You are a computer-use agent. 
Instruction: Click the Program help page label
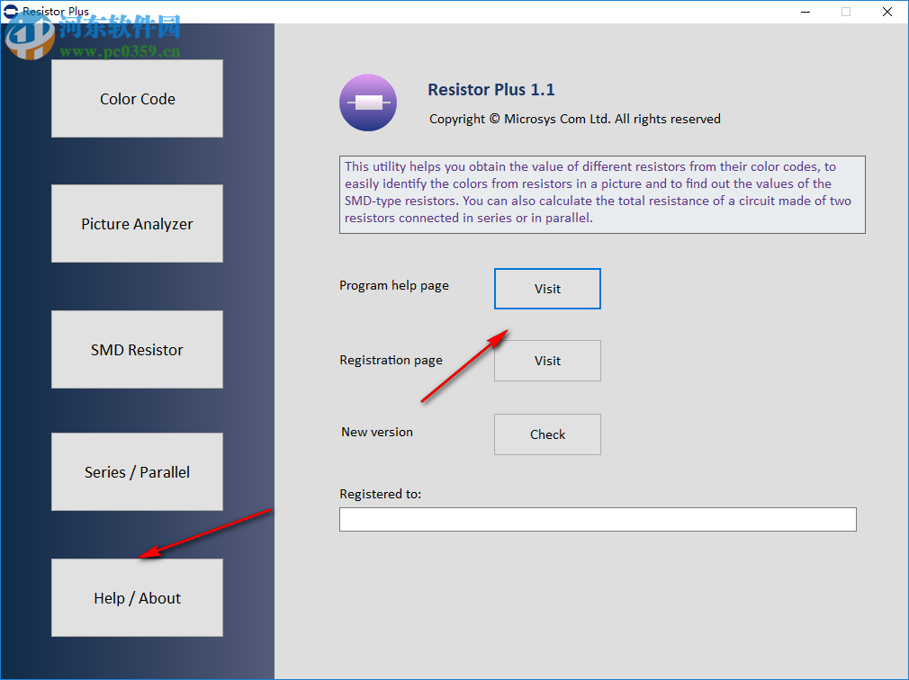click(393, 285)
